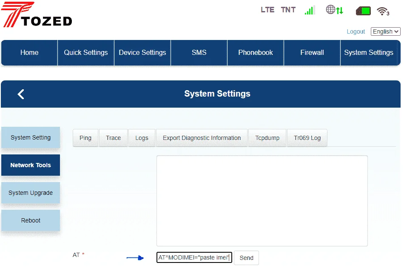Viewport: 404px width, 271px height.
Task: Click the green battery status icon
Action: [363, 11]
